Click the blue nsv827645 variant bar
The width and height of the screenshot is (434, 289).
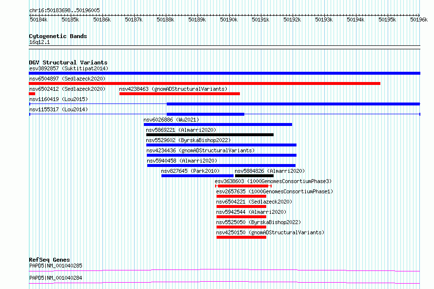tap(197, 176)
